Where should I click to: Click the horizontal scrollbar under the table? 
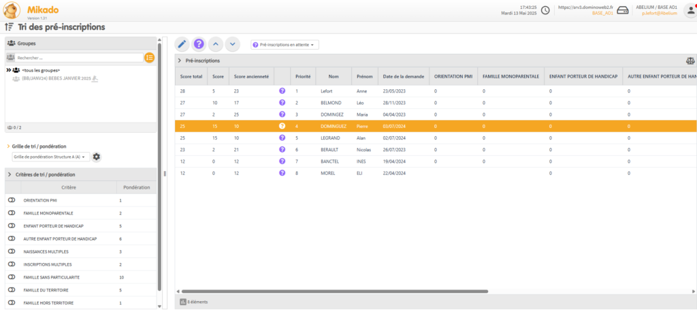[x=334, y=291]
